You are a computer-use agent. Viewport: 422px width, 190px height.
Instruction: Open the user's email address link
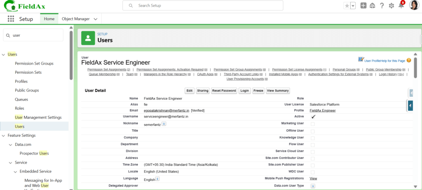click(166, 110)
